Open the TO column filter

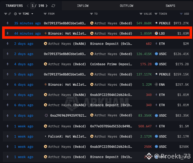[x=92, y=14]
